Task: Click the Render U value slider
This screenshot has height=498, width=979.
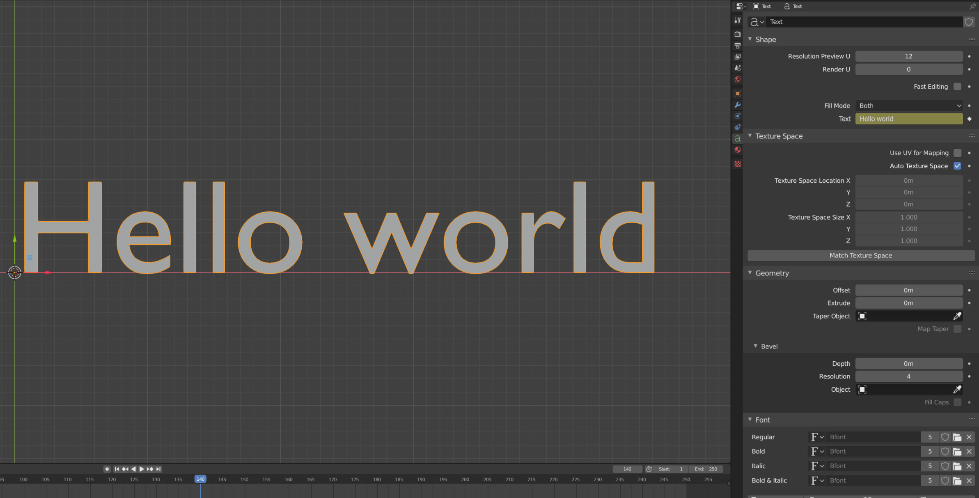Action: click(909, 69)
